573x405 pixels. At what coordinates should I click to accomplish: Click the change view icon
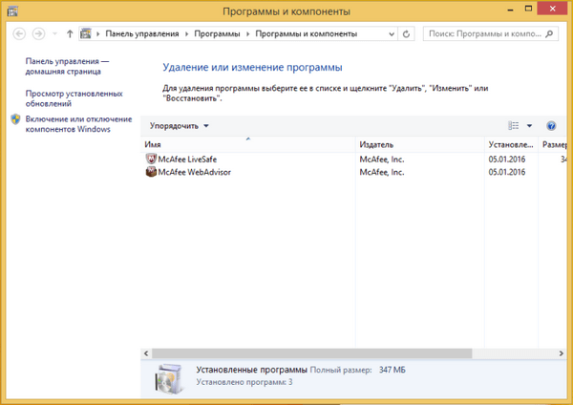coord(514,126)
